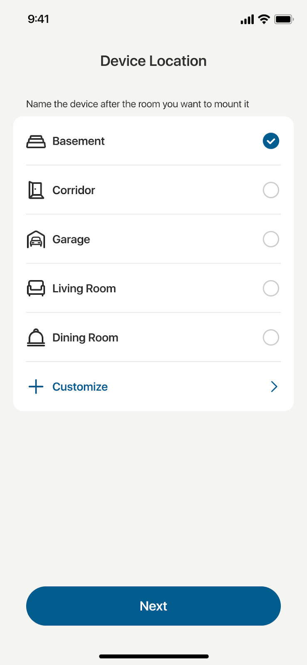Tap the cellular signal bars icon

coord(247,19)
